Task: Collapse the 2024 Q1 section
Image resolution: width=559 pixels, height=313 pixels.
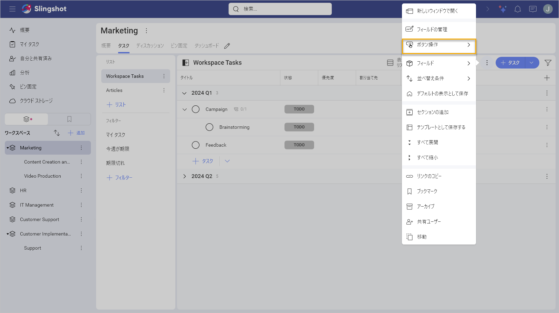Action: tap(184, 93)
